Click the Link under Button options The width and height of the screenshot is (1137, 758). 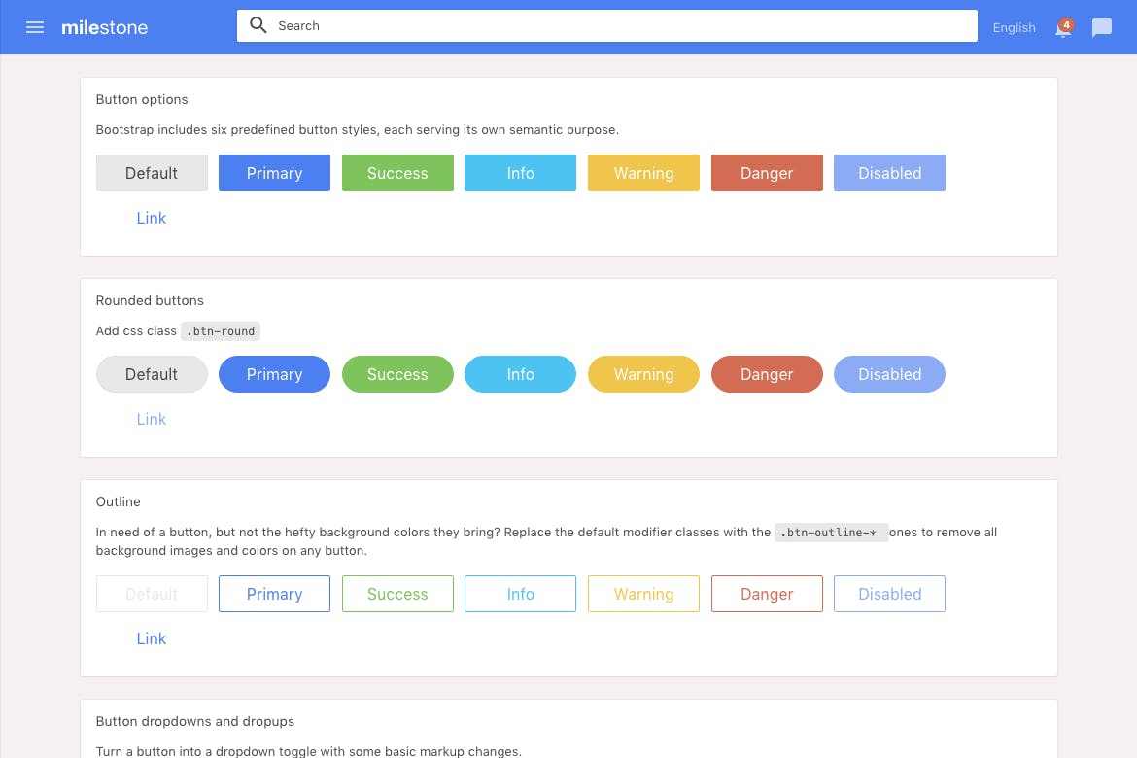[x=152, y=218]
